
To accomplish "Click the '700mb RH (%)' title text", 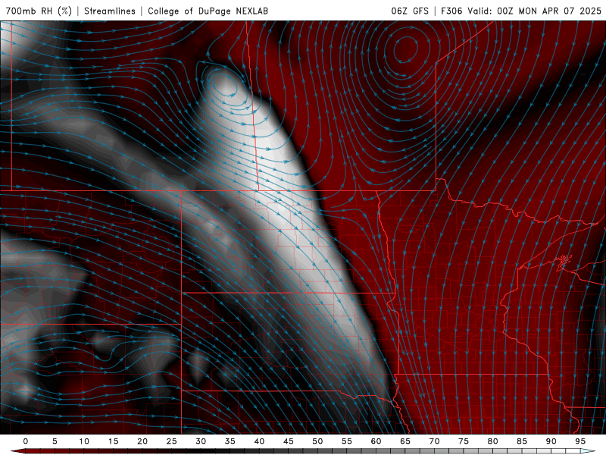I will point(39,11).
